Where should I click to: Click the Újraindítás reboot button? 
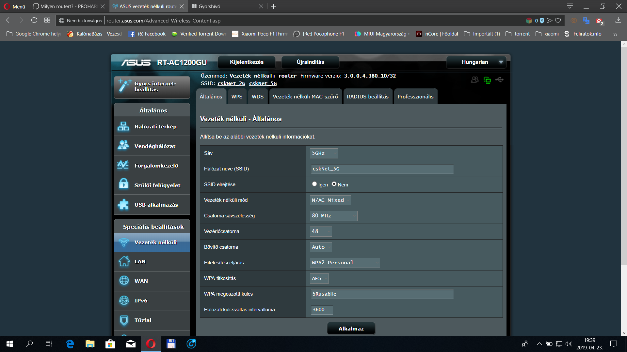click(310, 62)
